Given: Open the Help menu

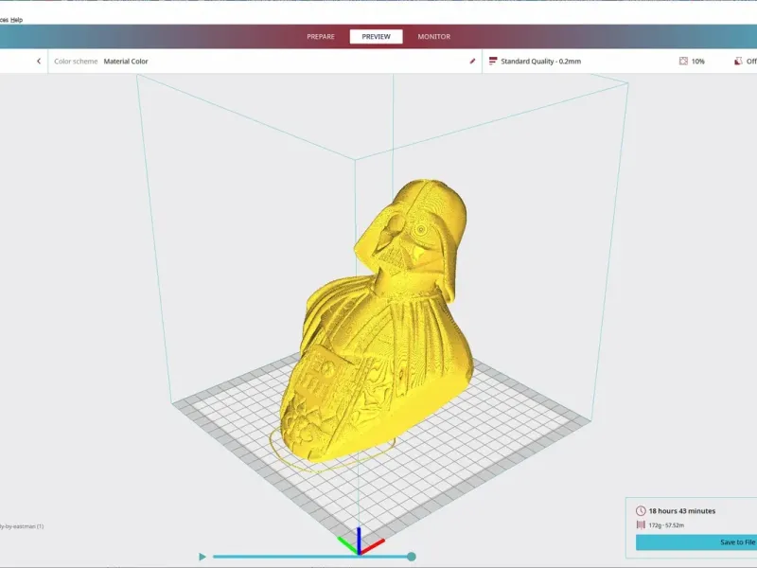Looking at the screenshot, I should coord(16,20).
